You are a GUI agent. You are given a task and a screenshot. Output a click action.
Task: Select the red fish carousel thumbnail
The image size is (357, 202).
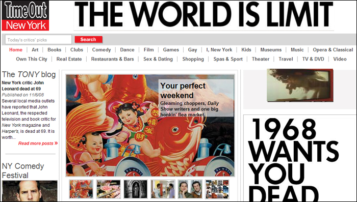click(81, 189)
